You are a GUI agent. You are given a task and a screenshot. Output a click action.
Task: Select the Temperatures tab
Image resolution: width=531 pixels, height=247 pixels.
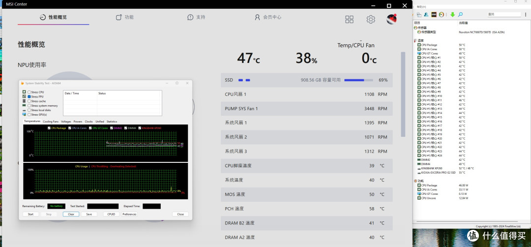click(x=32, y=121)
